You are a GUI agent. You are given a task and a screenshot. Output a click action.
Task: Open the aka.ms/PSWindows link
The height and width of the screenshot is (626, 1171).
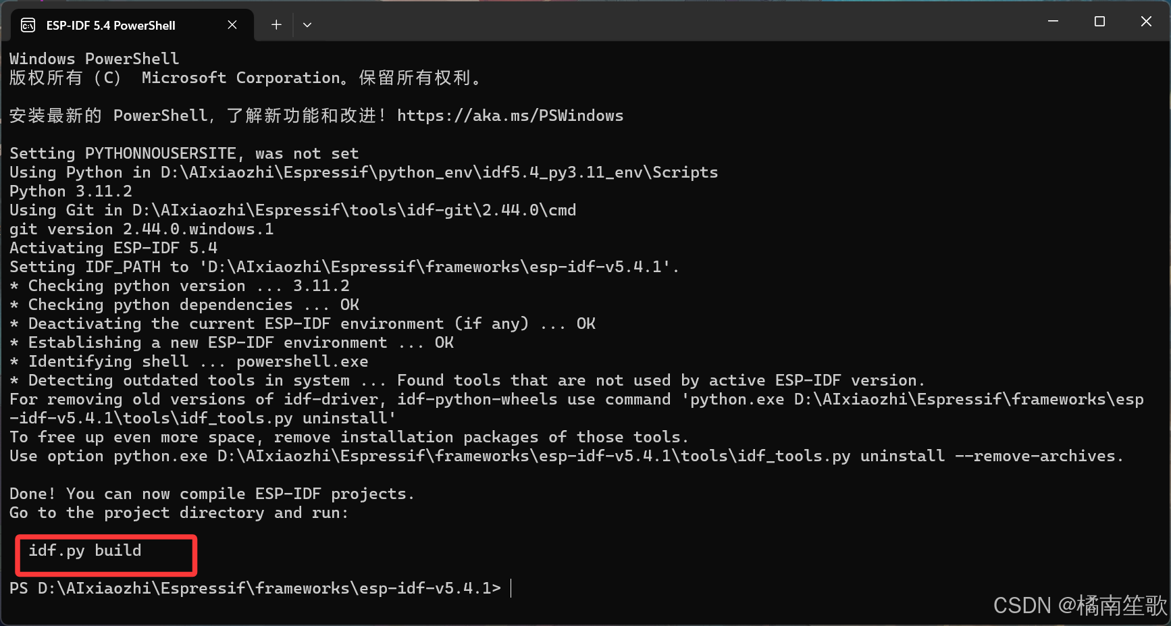(x=510, y=115)
